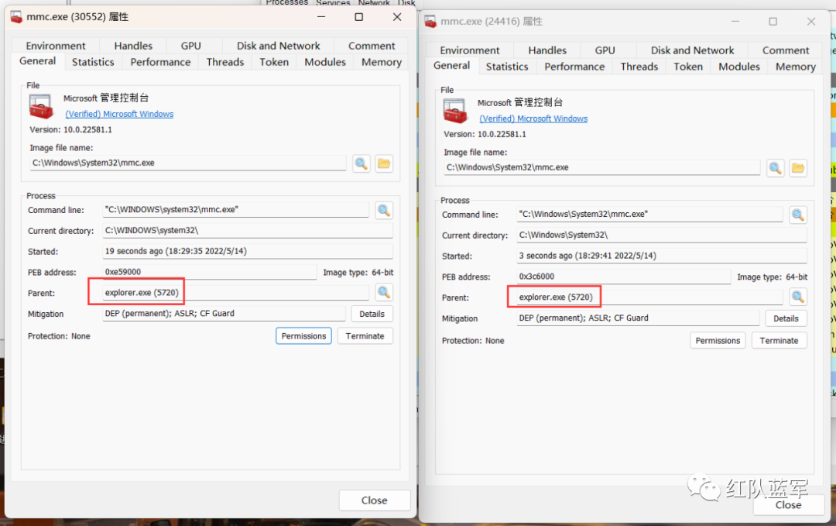The width and height of the screenshot is (836, 526).
Task: Follow Verified Microsoft Windows link in 24416 window
Action: 533,119
